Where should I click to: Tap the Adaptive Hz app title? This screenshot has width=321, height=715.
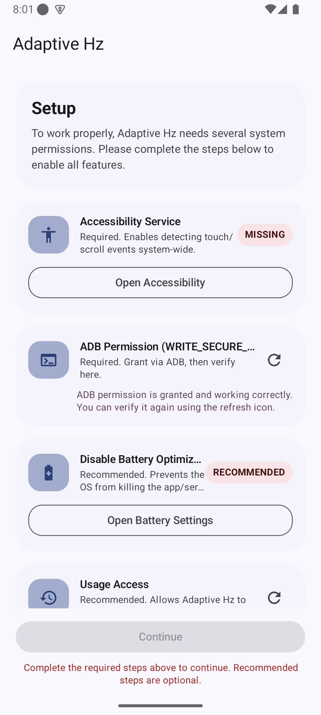[59, 44]
